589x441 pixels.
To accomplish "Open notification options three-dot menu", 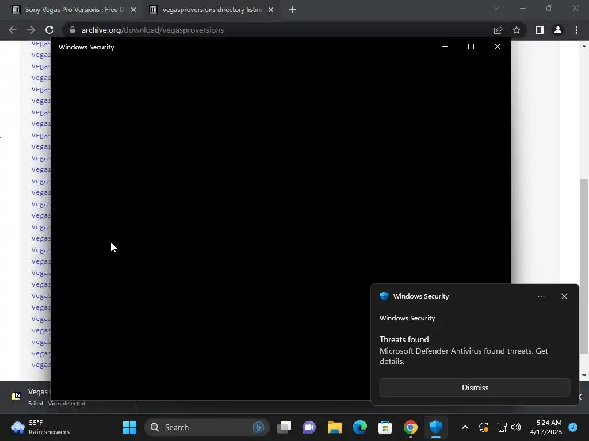I will [541, 296].
